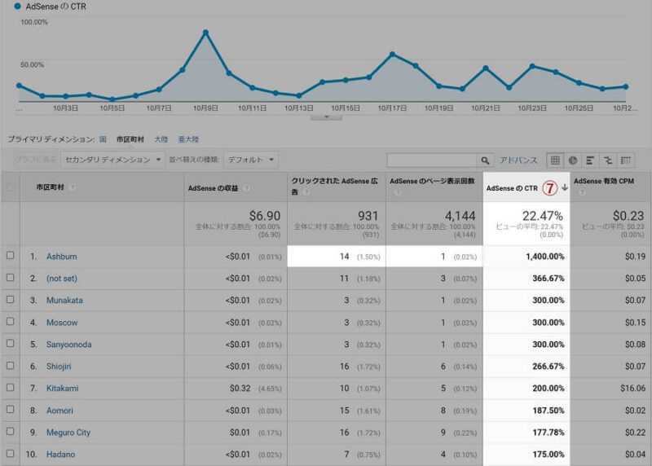Select the 亜大陸 primary dimension

point(188,139)
